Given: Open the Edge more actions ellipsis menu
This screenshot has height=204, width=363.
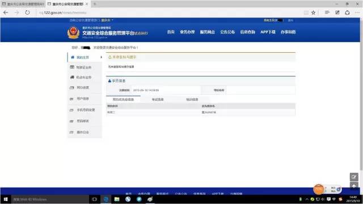Looking at the screenshot, I should [x=357, y=12].
